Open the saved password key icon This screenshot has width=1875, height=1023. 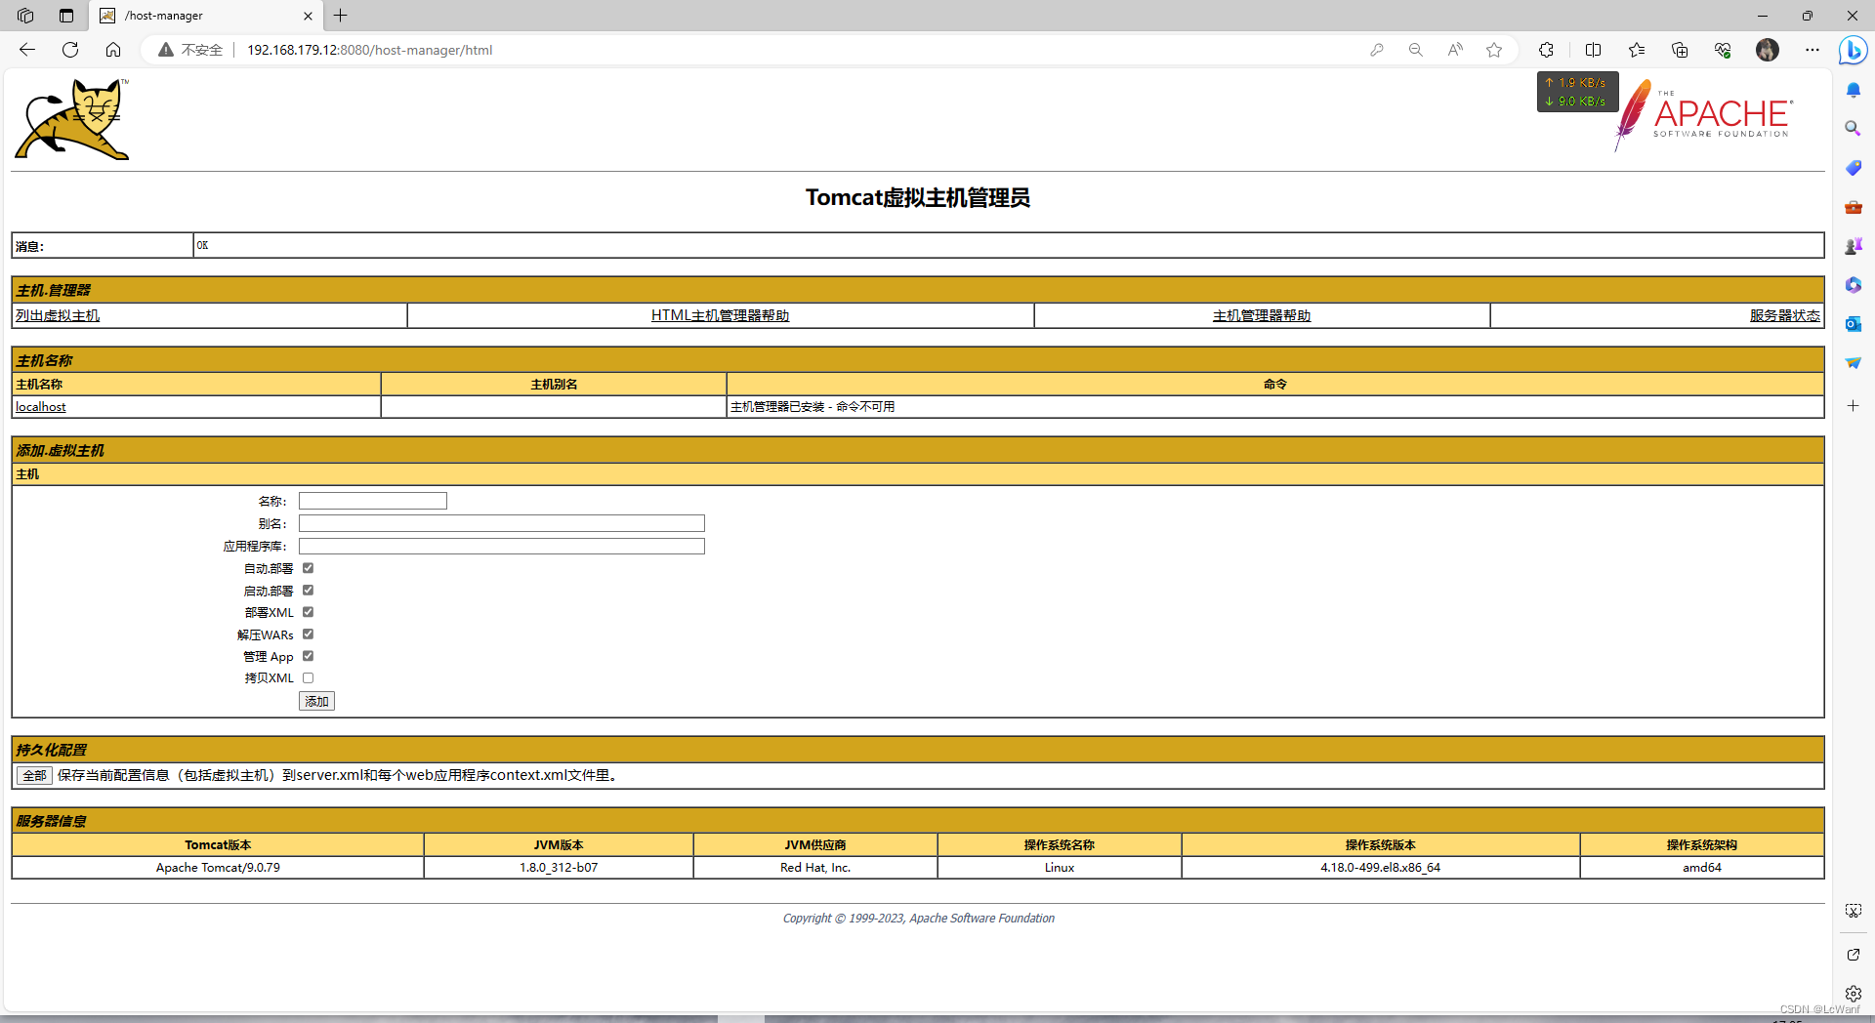point(1377,50)
